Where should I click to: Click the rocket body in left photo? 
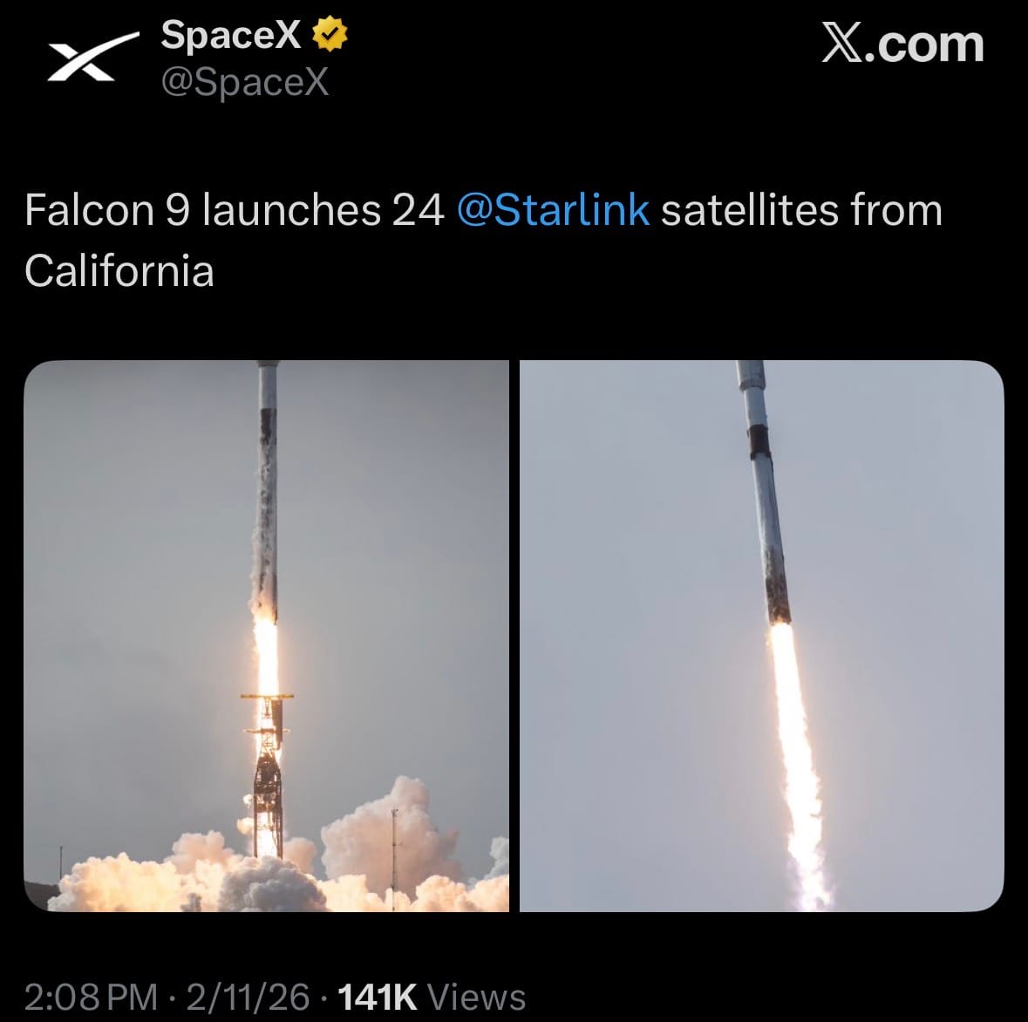pos(268,488)
